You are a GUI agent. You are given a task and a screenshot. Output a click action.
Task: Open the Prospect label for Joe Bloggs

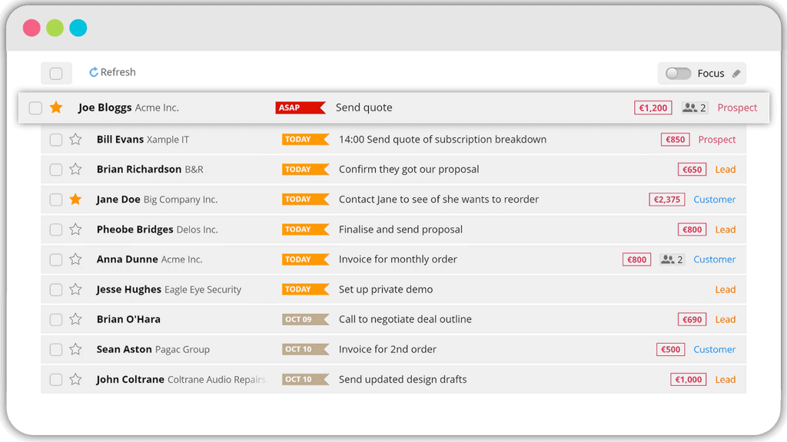click(736, 107)
